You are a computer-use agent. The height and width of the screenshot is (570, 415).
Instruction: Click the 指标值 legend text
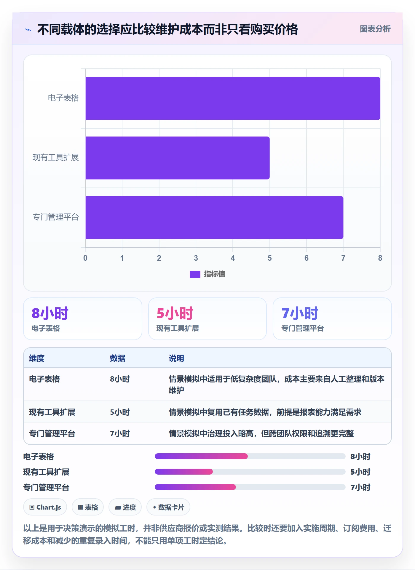(x=215, y=274)
